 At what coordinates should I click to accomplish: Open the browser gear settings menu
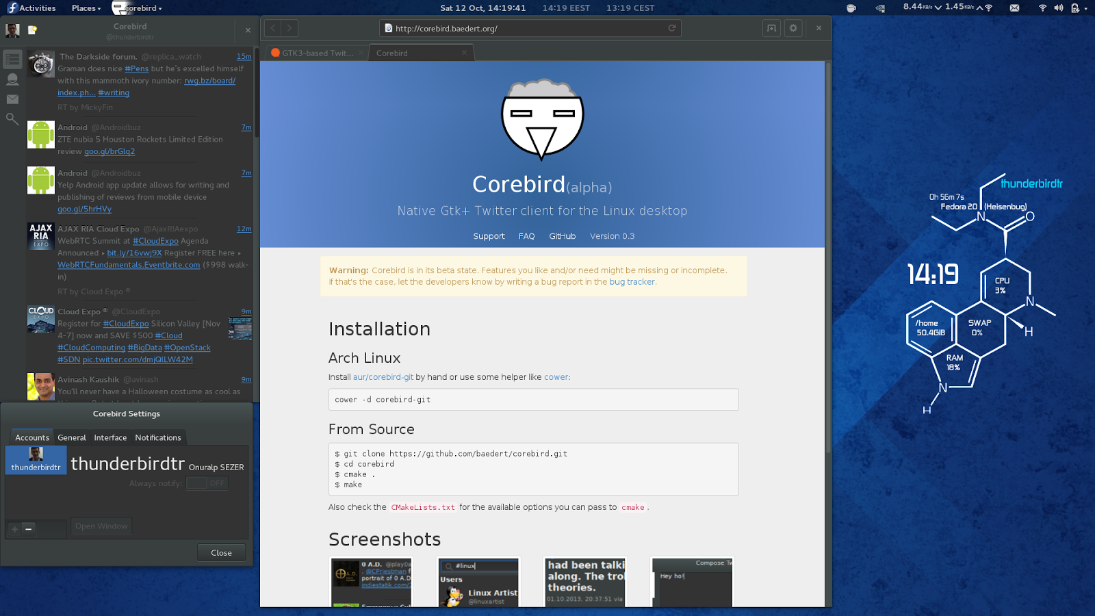[793, 28]
